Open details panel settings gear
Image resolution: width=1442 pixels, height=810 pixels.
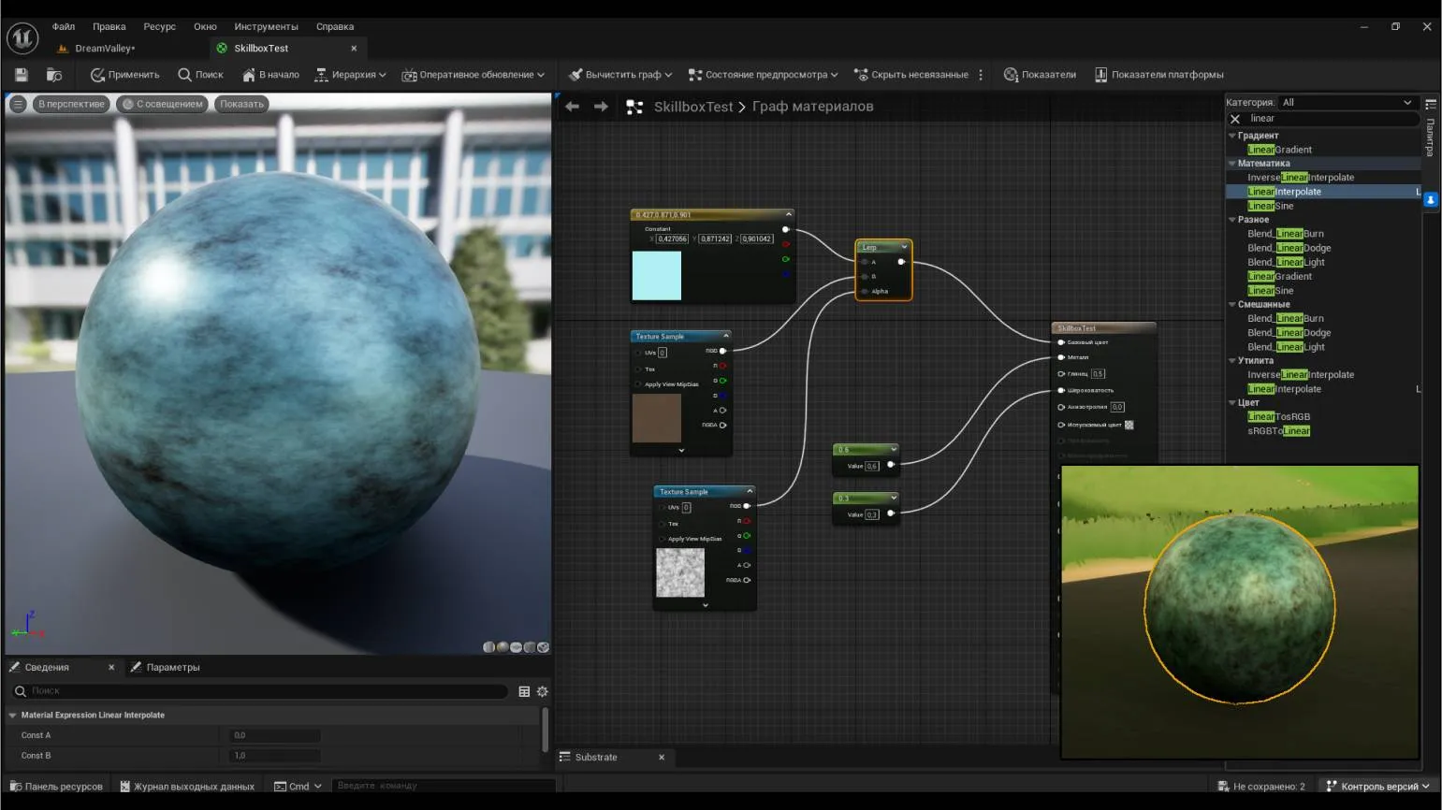pos(542,691)
